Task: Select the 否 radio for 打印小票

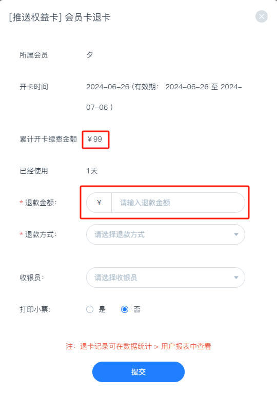Action: coord(125,309)
